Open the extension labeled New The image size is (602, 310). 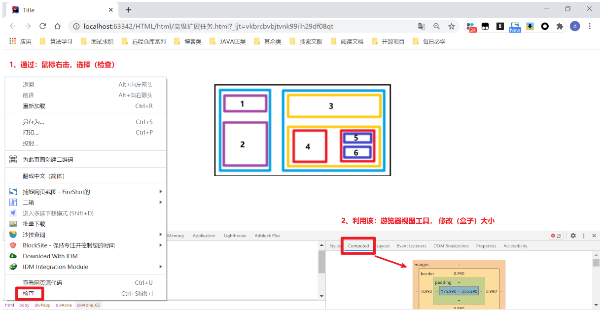click(x=515, y=27)
